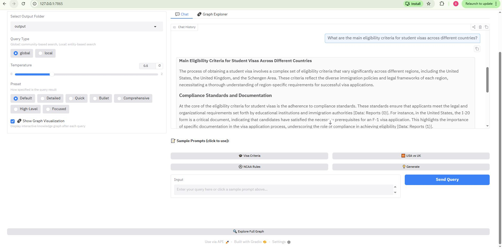Focus the query input textbox
Screen dimensions: 502x249
pos(283,190)
